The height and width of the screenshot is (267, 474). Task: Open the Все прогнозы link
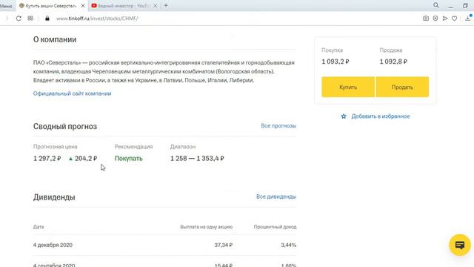(278, 125)
